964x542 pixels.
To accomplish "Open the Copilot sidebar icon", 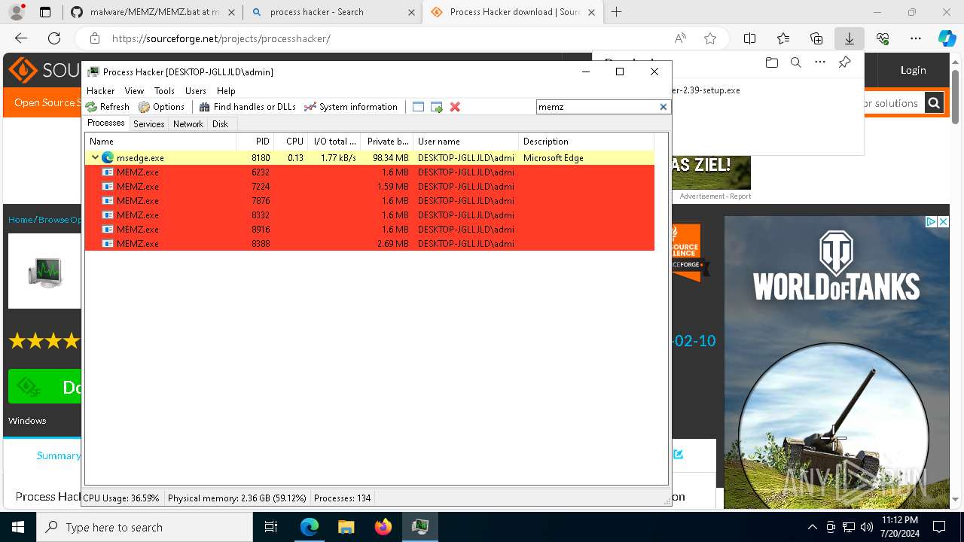I will pos(947,38).
